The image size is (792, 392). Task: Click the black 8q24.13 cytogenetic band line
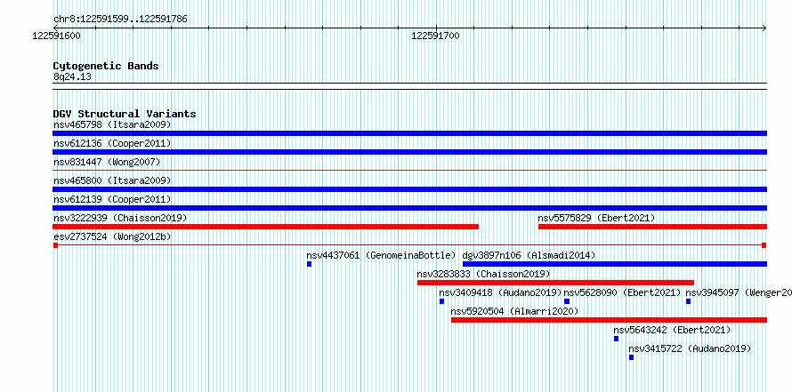coord(409,85)
